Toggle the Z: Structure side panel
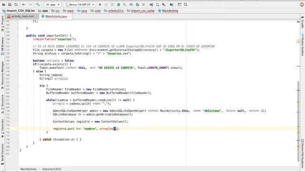The width and height of the screenshot is (305, 172). point(2,104)
